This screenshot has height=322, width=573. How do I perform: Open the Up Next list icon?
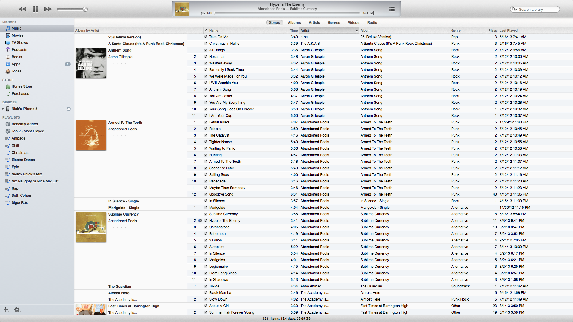click(x=392, y=9)
